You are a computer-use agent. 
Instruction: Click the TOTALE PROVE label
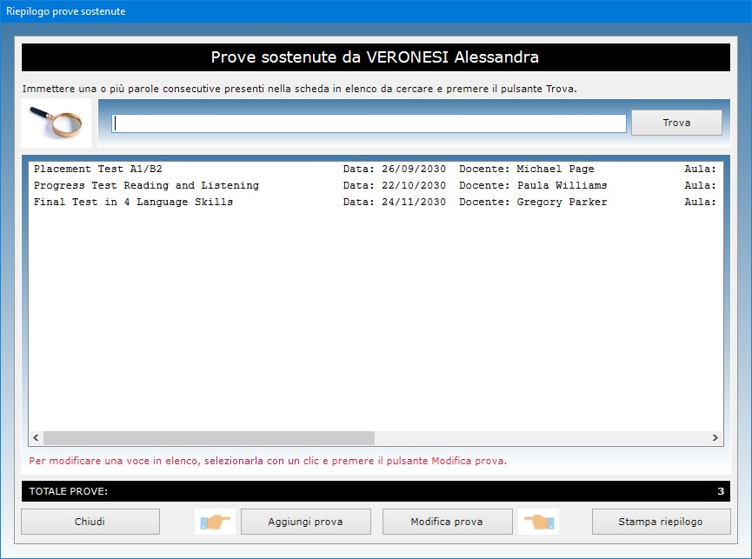[x=69, y=491]
